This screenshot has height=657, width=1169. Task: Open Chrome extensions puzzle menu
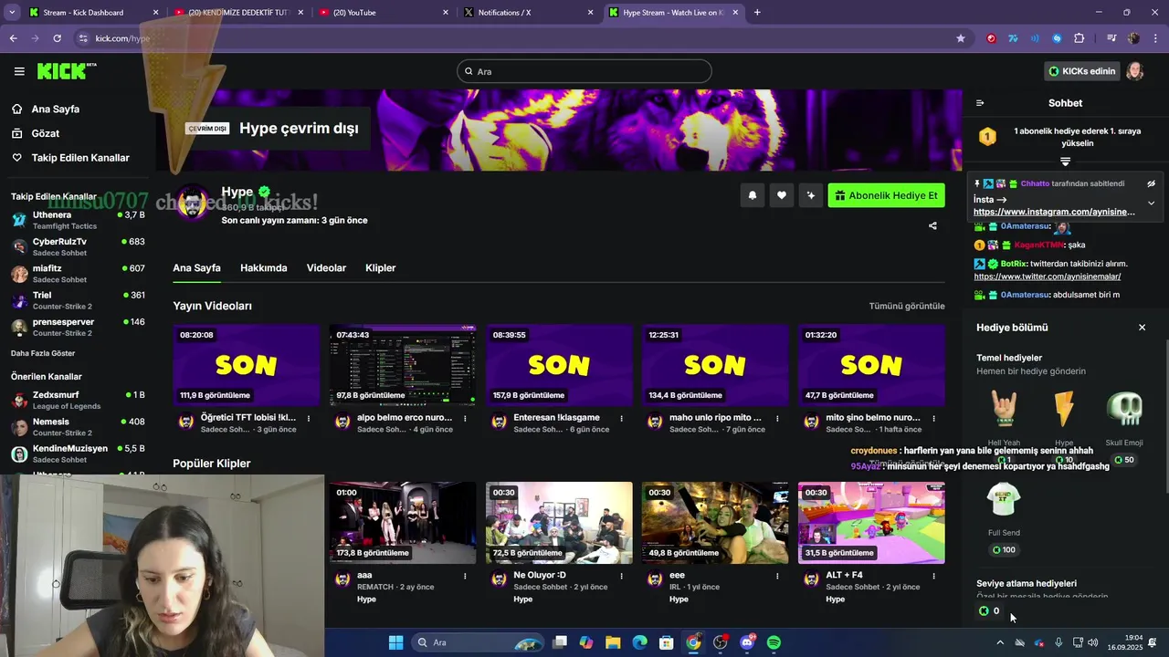[1079, 38]
